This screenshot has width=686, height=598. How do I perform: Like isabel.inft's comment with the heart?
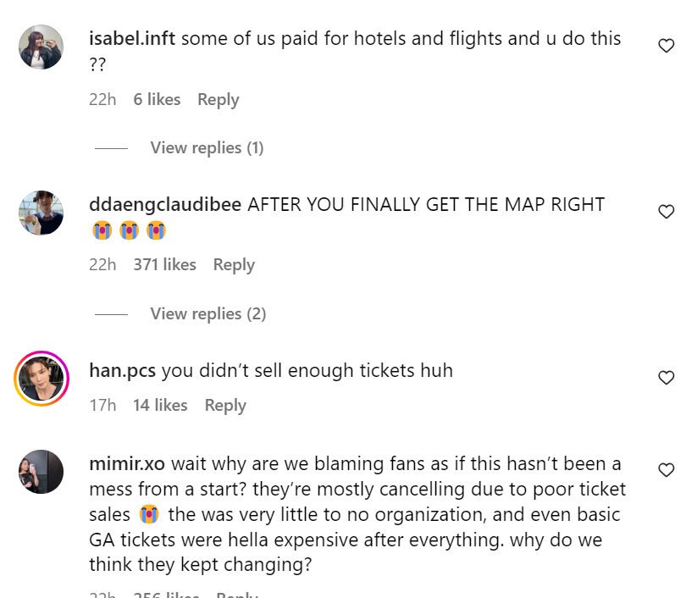667,47
